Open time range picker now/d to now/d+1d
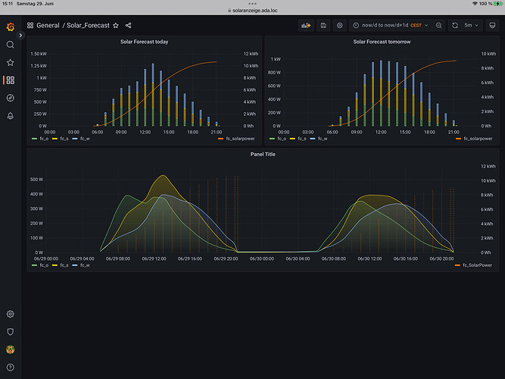The width and height of the screenshot is (505, 379). point(391,25)
